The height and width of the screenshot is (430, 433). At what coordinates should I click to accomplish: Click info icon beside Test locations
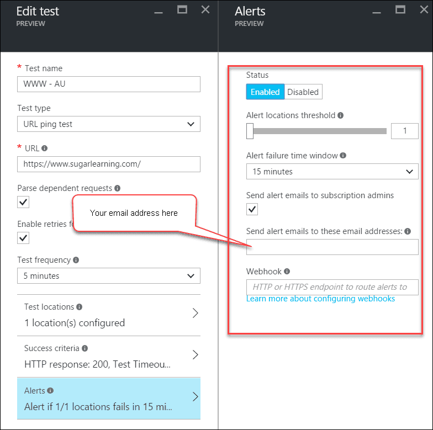pyautogui.click(x=80, y=307)
